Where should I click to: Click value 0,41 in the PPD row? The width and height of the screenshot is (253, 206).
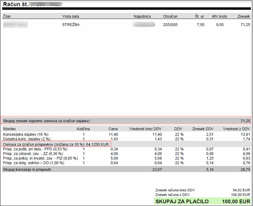click(x=246, y=149)
